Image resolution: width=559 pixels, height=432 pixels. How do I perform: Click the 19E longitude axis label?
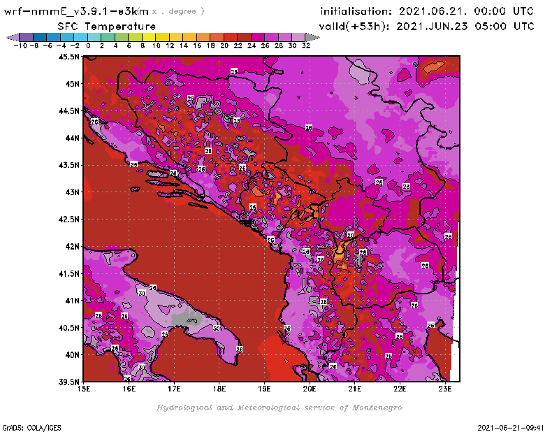click(264, 389)
